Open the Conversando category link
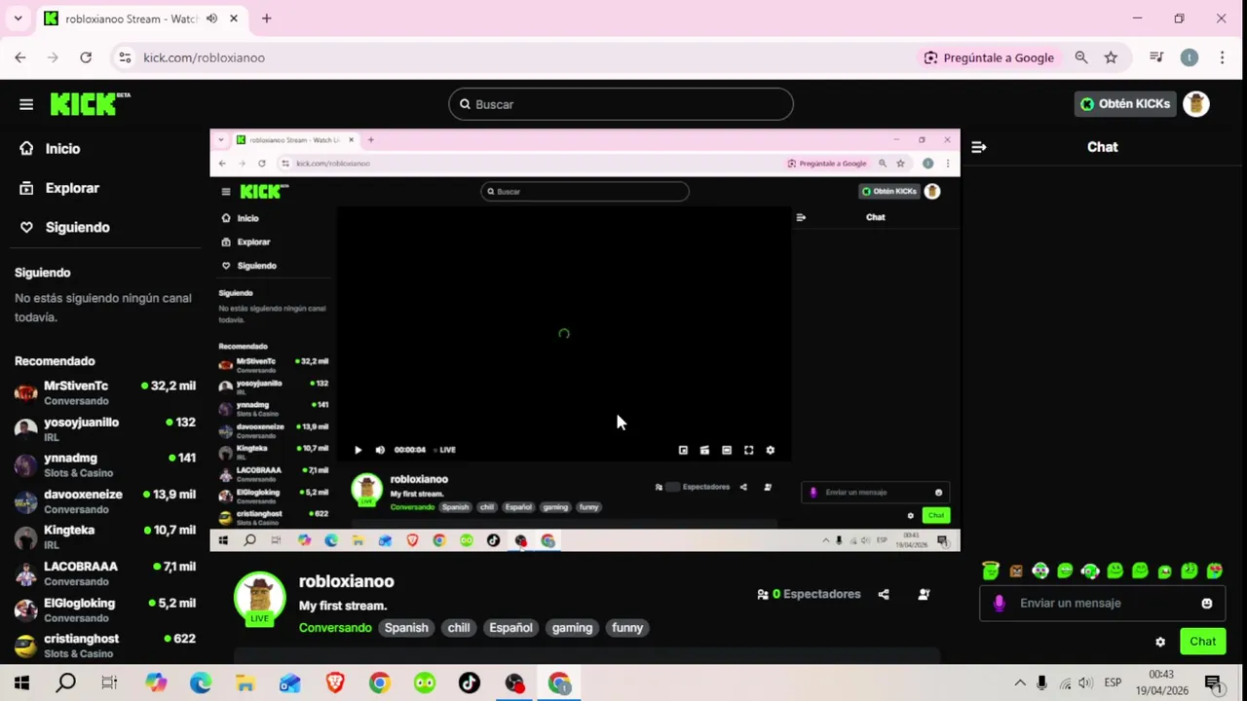The height and width of the screenshot is (701, 1247). tap(335, 628)
